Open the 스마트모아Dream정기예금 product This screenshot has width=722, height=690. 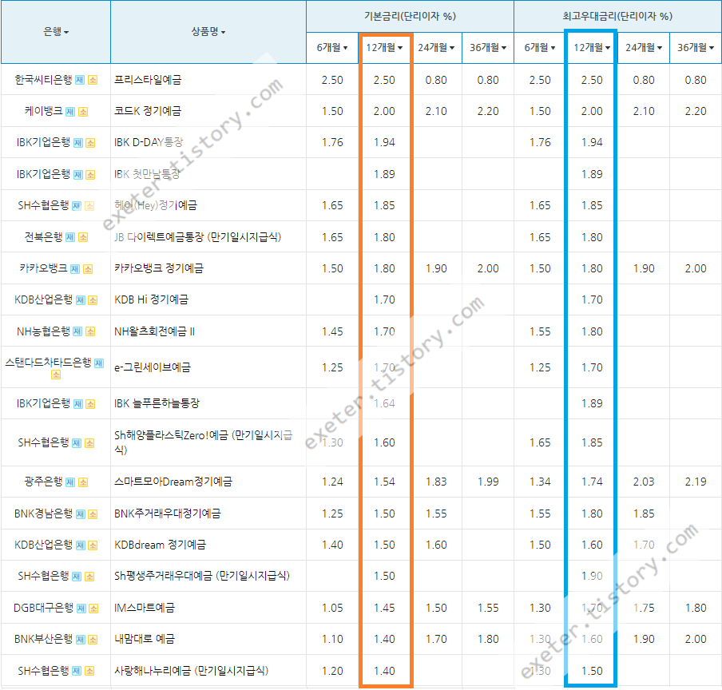click(x=173, y=482)
